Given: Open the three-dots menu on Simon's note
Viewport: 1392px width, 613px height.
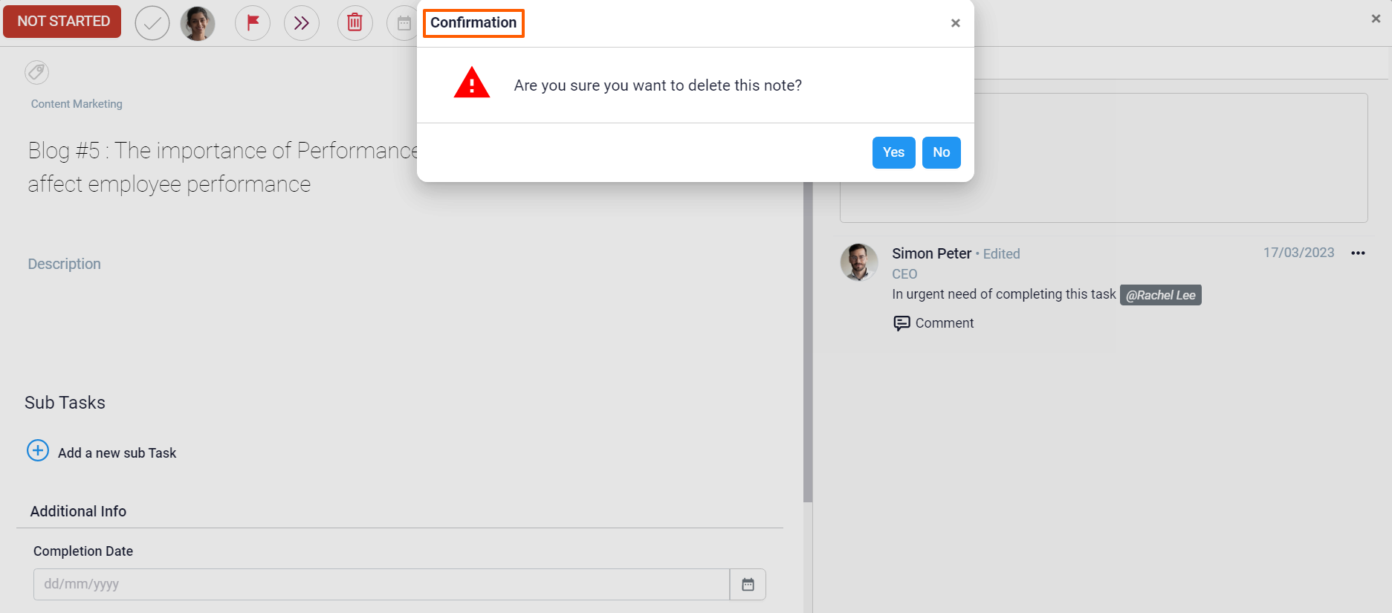Looking at the screenshot, I should click(x=1358, y=253).
